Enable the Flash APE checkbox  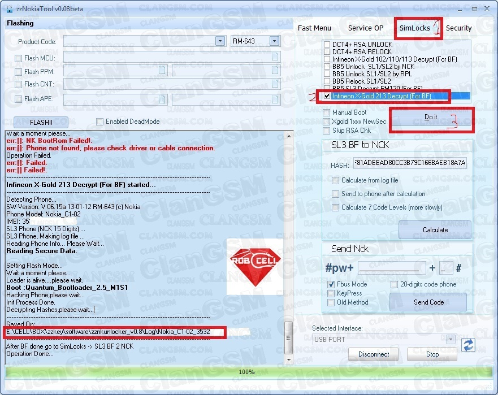click(19, 99)
